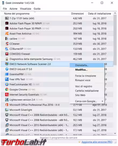Click Cartella installazione in context menu
This screenshot has width=118, height=146.
pyautogui.click(x=87, y=91)
